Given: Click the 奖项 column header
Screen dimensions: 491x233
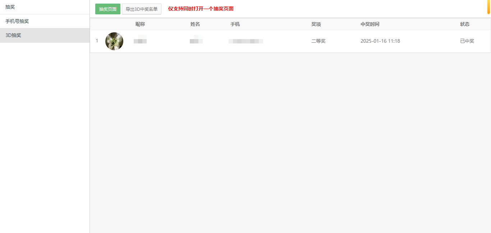Looking at the screenshot, I should (316, 24).
